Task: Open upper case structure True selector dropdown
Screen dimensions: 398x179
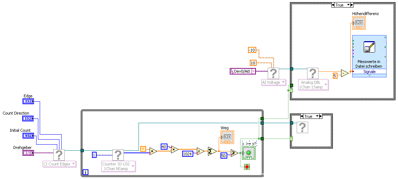Action: (348, 5)
